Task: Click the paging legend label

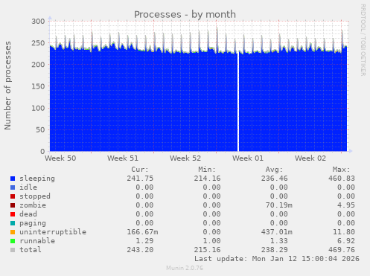Action: [33, 223]
